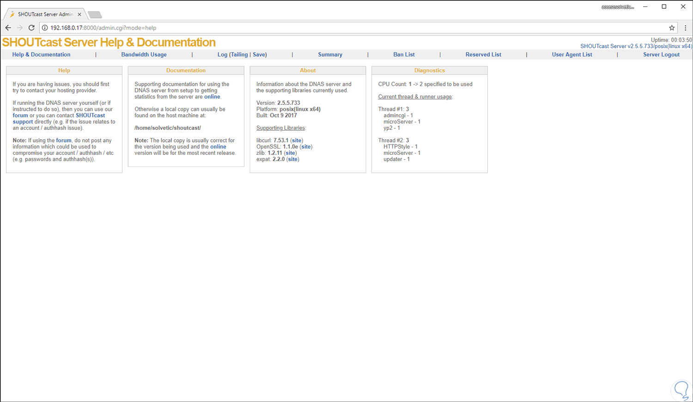Screen dimensions: 693x402
Task: Click the Diagnostics panel header
Action: coord(430,71)
